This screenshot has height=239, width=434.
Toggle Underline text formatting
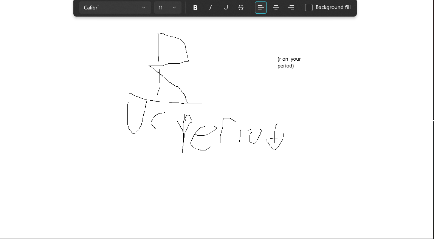click(226, 8)
